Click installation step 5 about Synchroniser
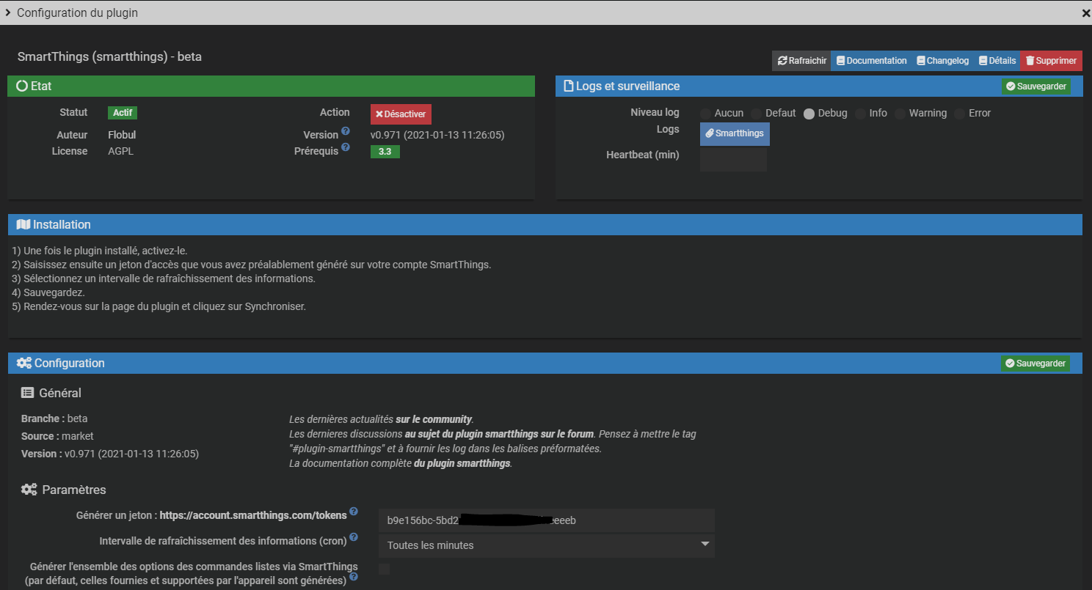This screenshot has width=1092, height=590. (159, 306)
